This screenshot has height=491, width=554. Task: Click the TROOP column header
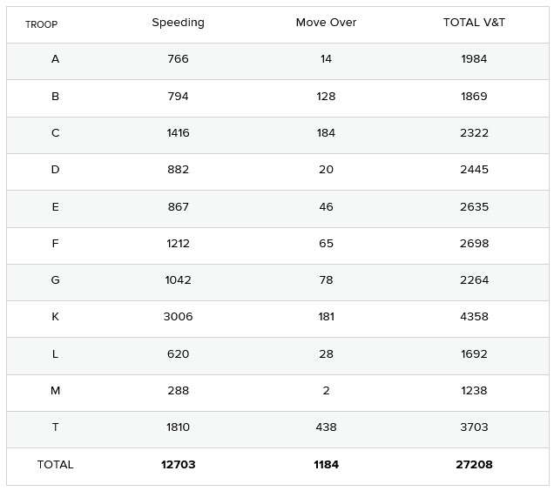pyautogui.click(x=41, y=24)
